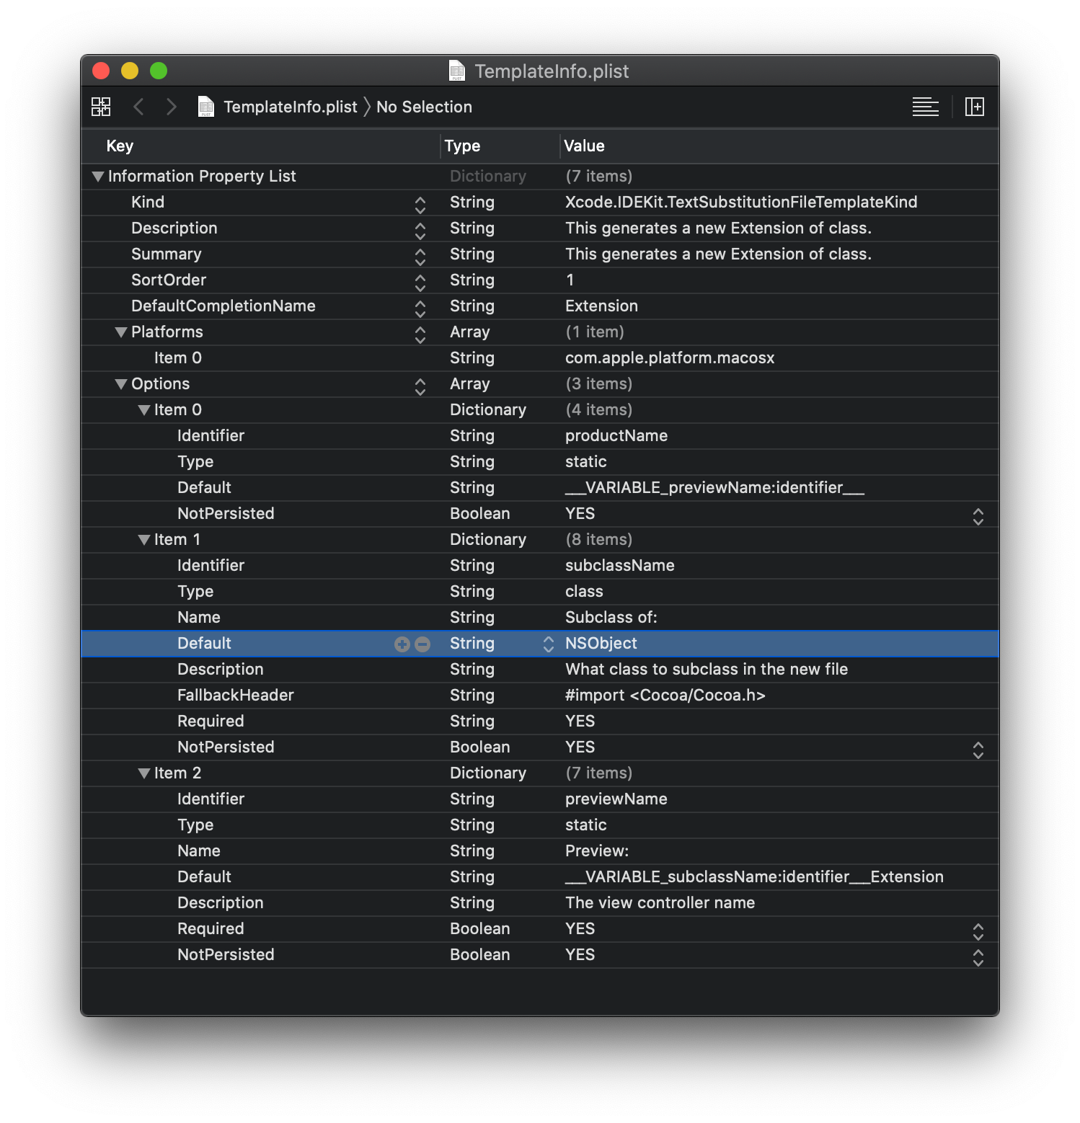
Task: Collapse Item 1 dictionary
Action: (x=143, y=539)
